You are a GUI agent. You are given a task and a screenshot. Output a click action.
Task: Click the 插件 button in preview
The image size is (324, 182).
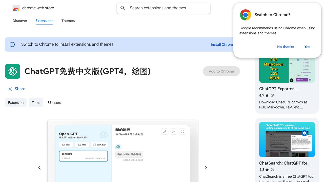(82, 145)
